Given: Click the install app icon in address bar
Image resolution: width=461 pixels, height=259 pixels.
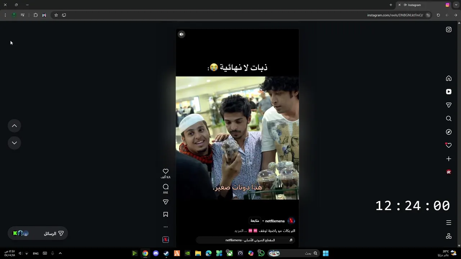Looking at the screenshot, I should click(64, 15).
